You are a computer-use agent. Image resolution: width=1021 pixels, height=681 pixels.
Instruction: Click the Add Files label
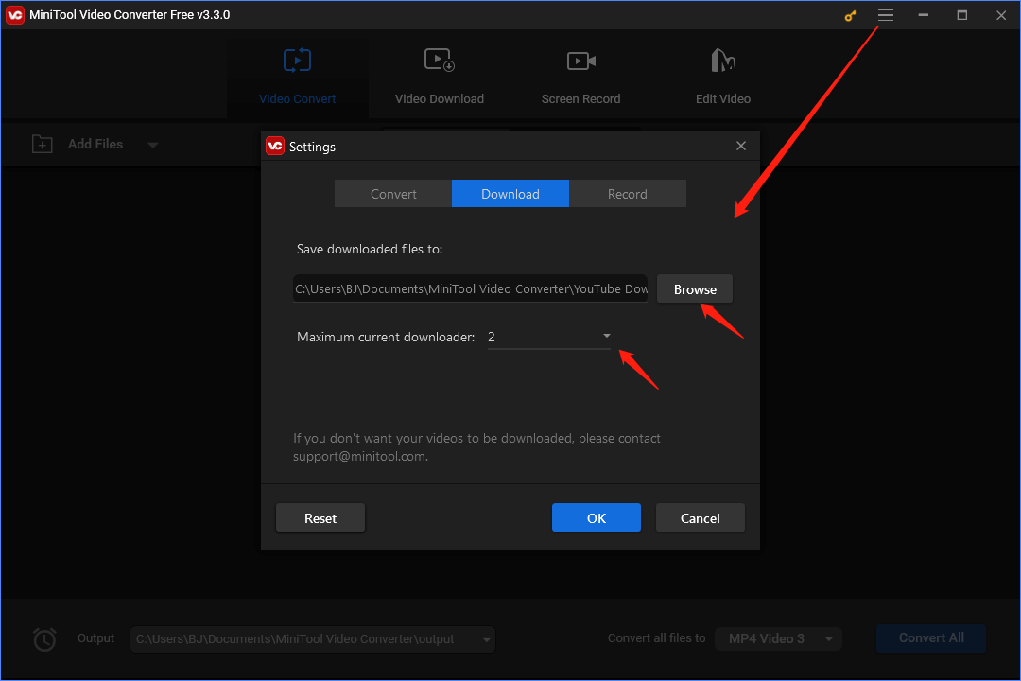(95, 144)
